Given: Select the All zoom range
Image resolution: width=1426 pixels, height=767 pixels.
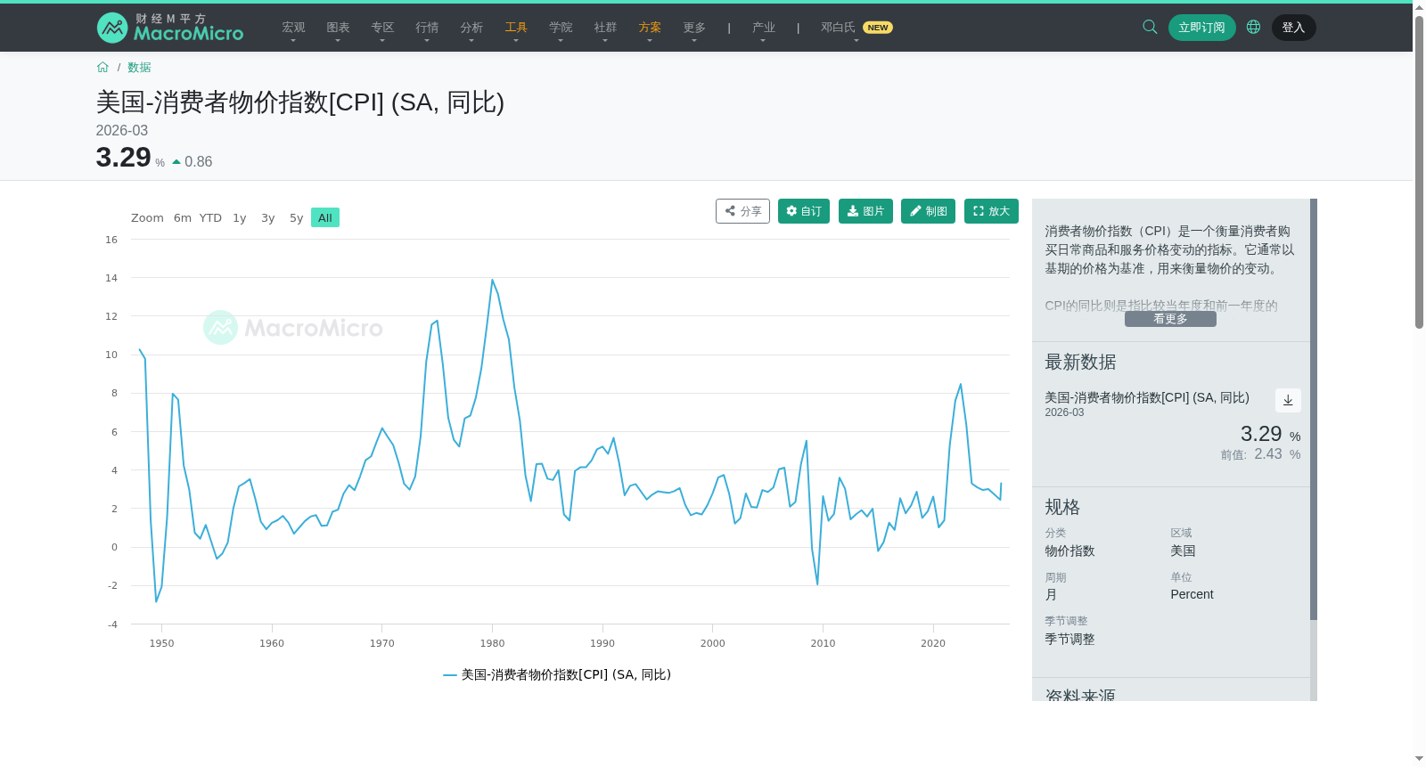Looking at the screenshot, I should [x=325, y=218].
